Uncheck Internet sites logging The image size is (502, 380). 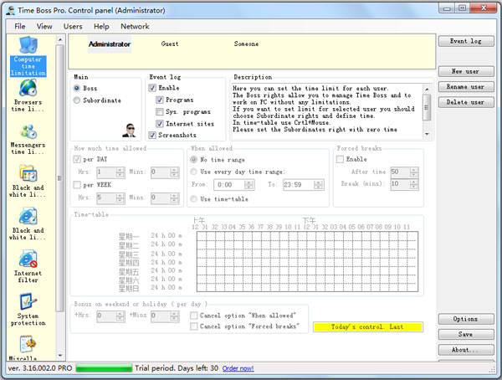click(x=161, y=123)
